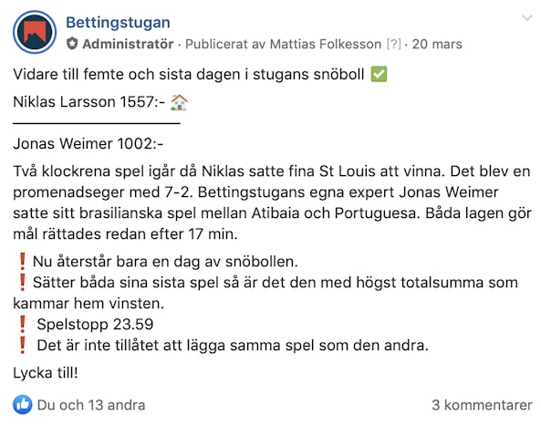This screenshot has height=426, width=541.
Task: Click the [?] help marker
Action: point(394,44)
